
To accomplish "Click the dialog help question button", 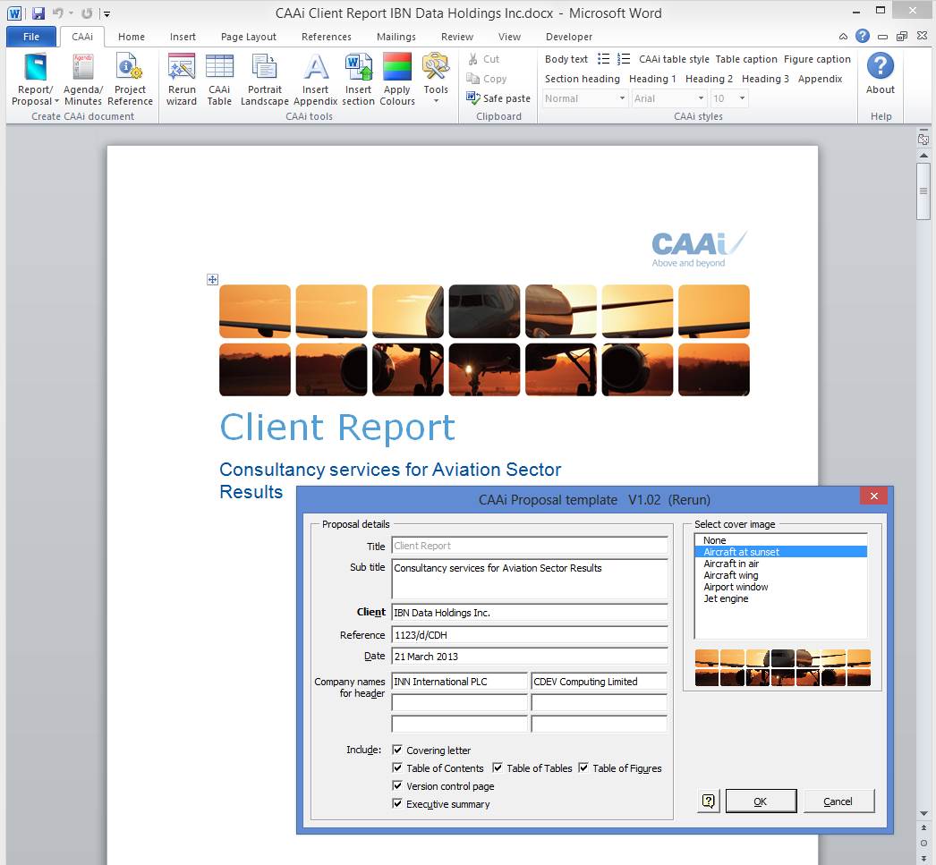I will (x=709, y=801).
